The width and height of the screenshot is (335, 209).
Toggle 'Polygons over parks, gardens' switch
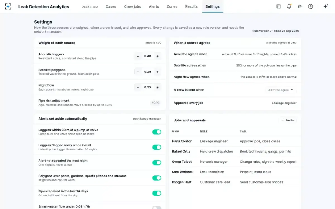157,178
